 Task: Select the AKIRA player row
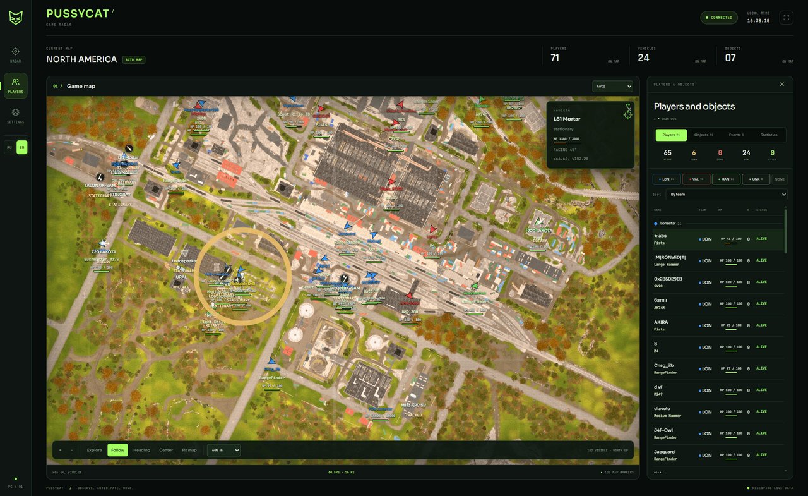716,325
